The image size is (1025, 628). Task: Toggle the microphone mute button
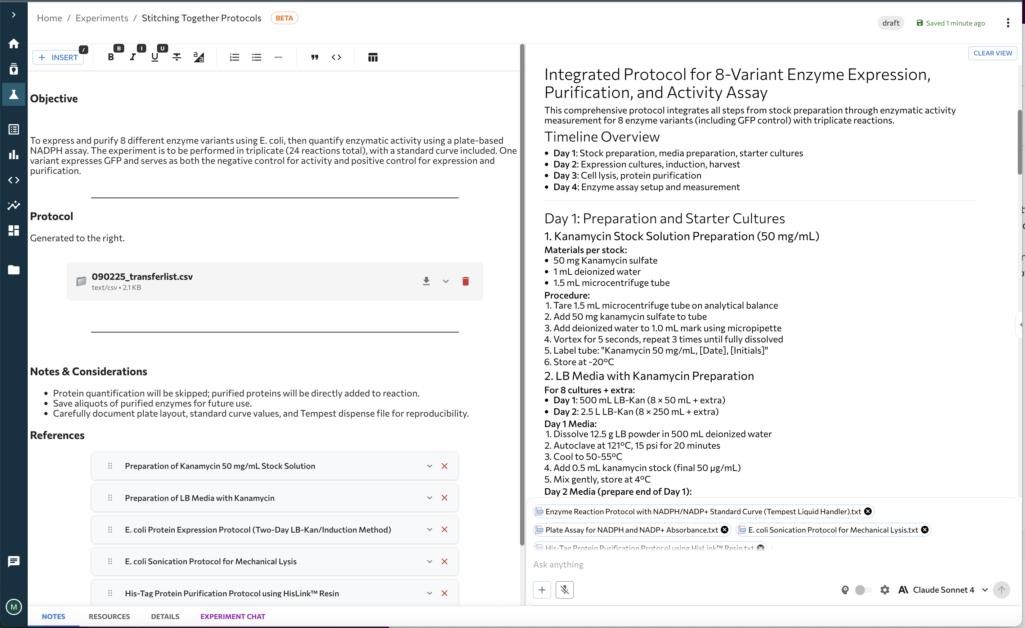564,590
